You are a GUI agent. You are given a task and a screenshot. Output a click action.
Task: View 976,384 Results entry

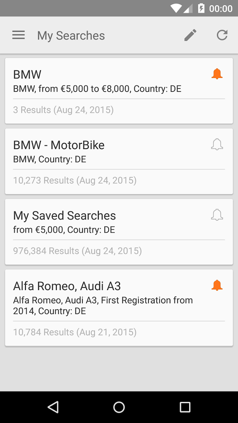(x=78, y=251)
